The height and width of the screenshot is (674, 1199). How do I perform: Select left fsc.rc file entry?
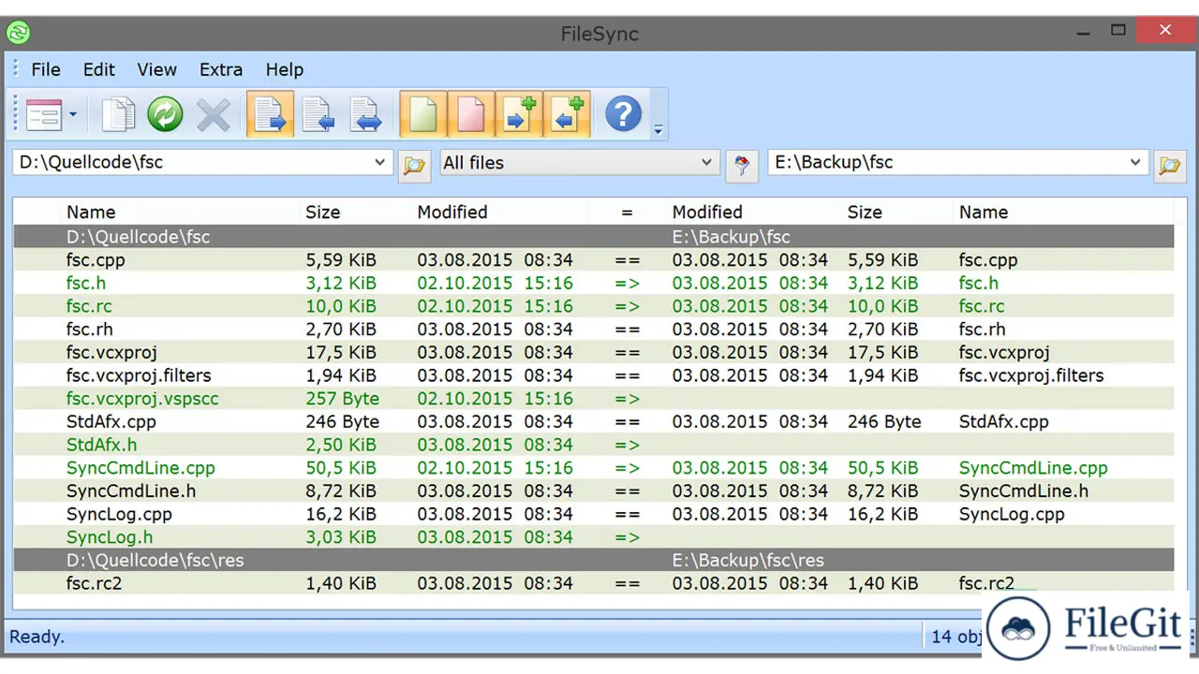pos(89,306)
